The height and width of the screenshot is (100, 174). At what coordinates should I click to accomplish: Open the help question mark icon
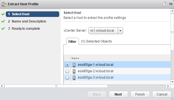point(165,4)
